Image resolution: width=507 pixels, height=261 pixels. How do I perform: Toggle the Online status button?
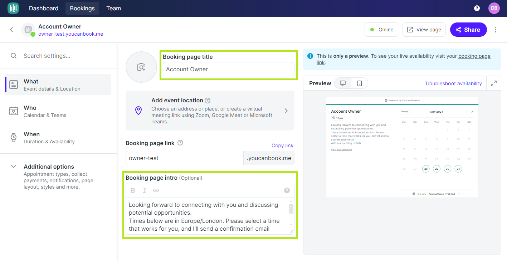[381, 30]
